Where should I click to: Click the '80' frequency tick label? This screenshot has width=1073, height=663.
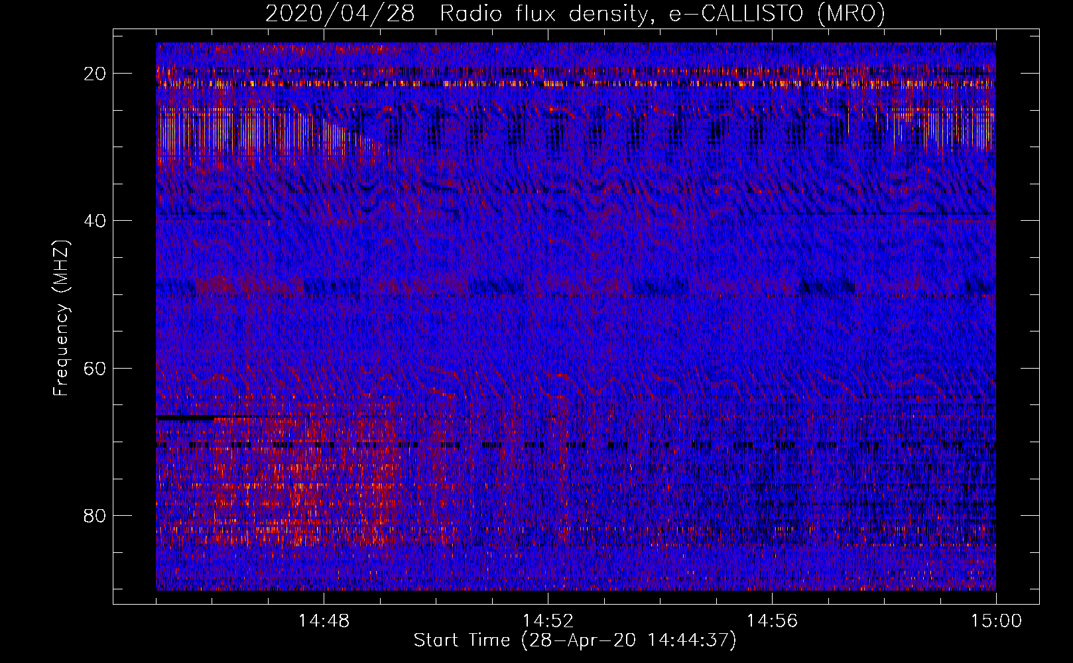coord(95,516)
